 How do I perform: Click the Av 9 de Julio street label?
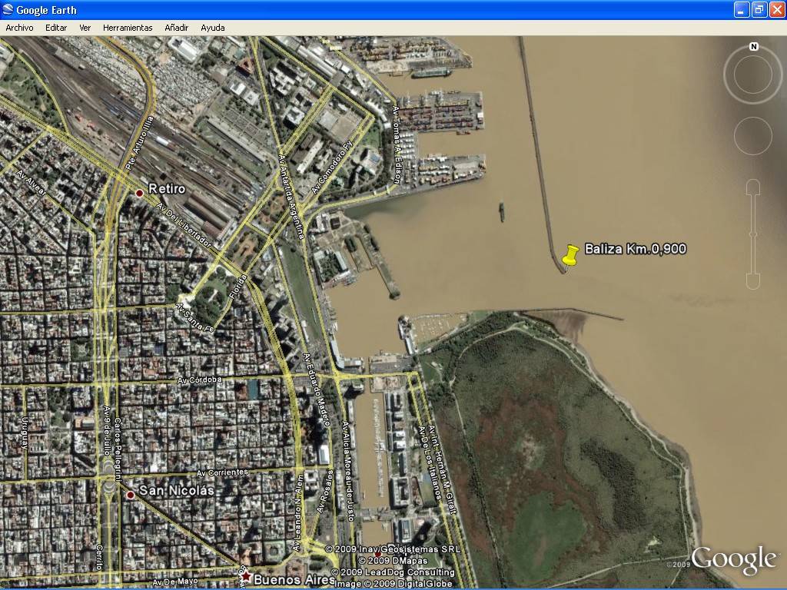pos(106,430)
